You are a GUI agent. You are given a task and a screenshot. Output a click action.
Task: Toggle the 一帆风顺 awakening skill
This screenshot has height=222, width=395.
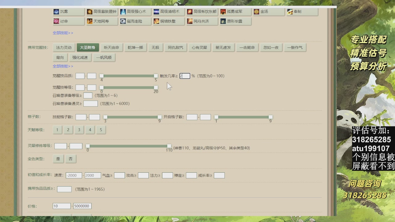(x=104, y=57)
